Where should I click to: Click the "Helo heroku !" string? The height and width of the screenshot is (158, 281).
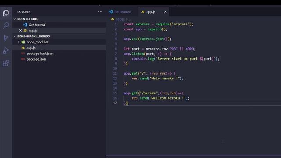[x=165, y=79]
